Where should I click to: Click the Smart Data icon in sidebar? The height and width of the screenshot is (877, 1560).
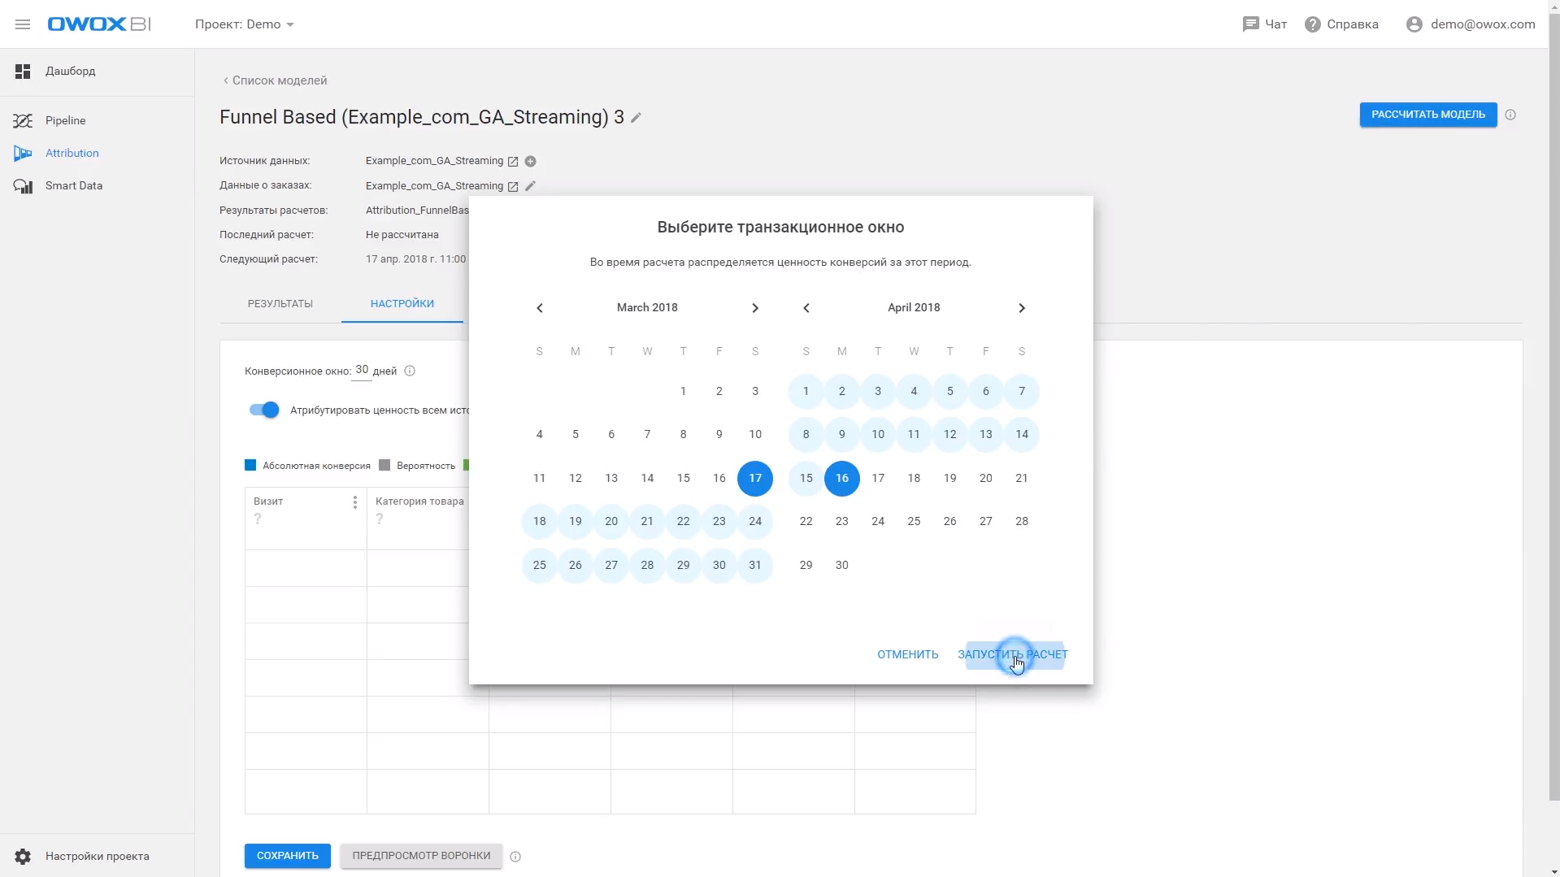pos(23,186)
